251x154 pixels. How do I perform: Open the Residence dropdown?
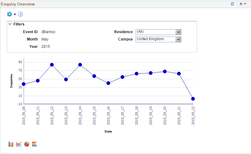click(x=178, y=32)
